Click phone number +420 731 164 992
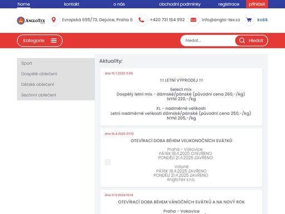285x214 pixels. click(x=167, y=20)
